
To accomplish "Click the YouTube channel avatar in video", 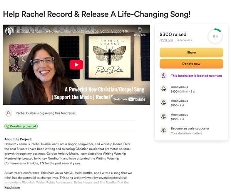I will click(x=9, y=31).
